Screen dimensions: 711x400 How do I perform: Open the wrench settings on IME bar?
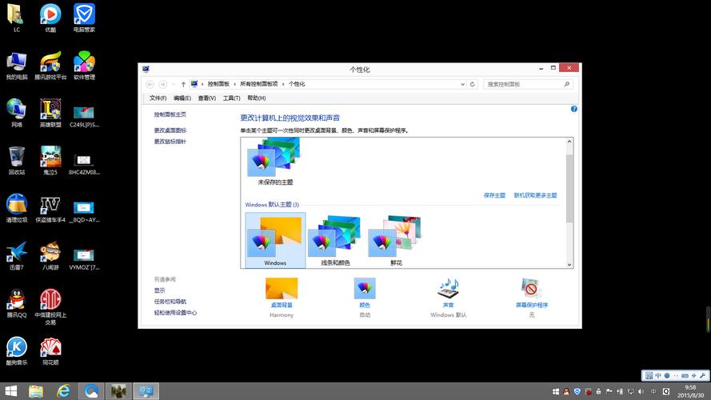click(x=702, y=375)
